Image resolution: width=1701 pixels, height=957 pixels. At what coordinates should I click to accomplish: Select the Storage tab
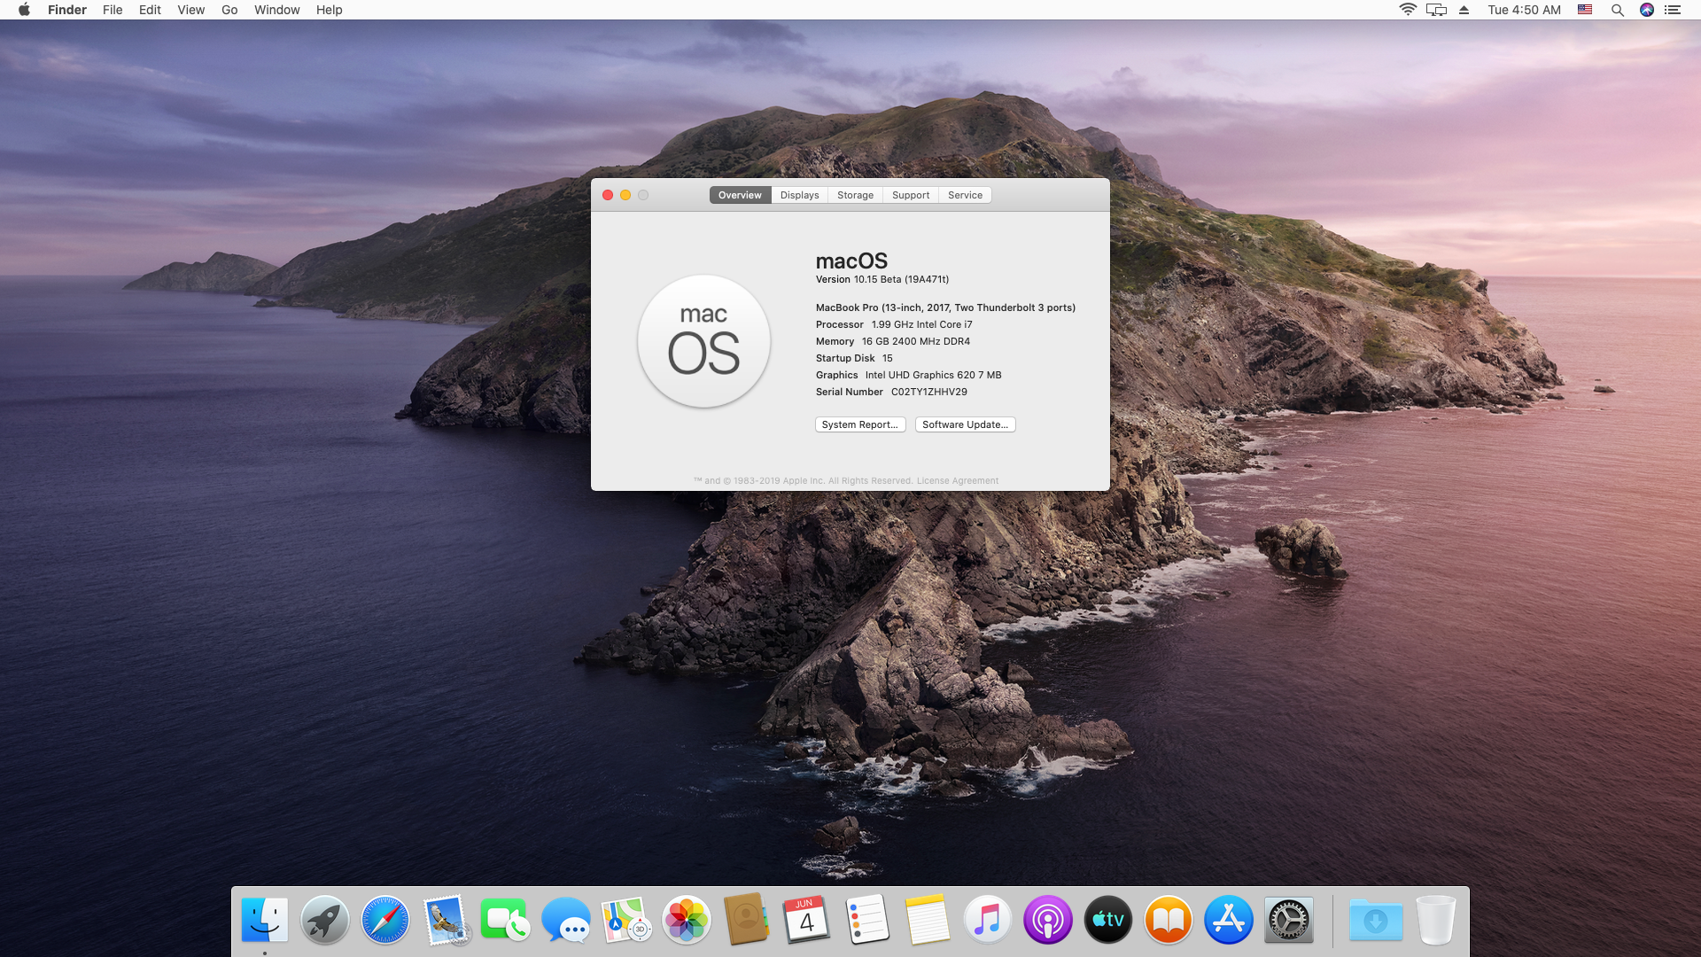(x=855, y=195)
